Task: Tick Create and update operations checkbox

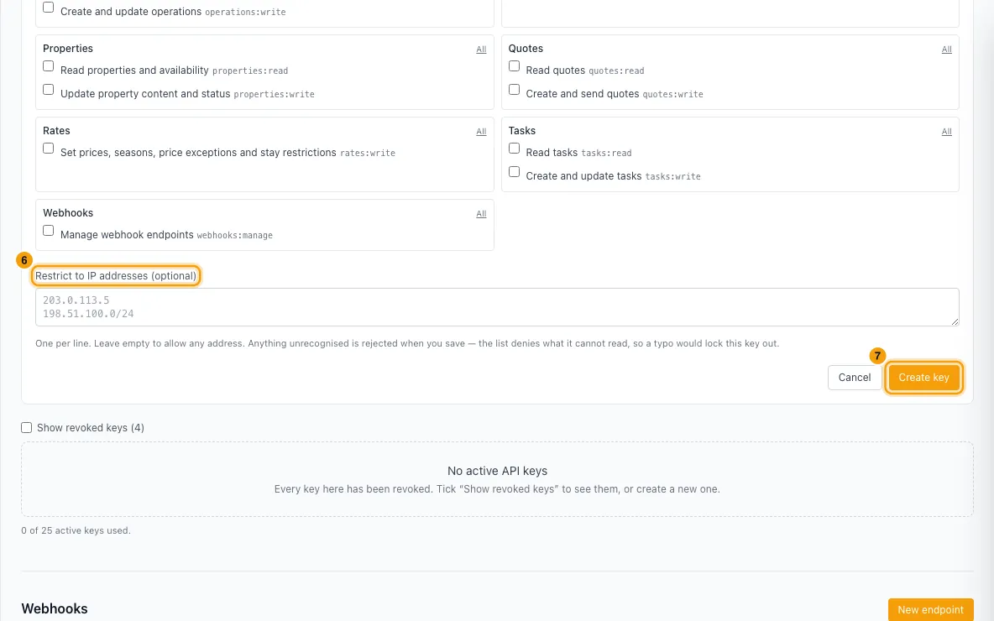Action: point(48,8)
